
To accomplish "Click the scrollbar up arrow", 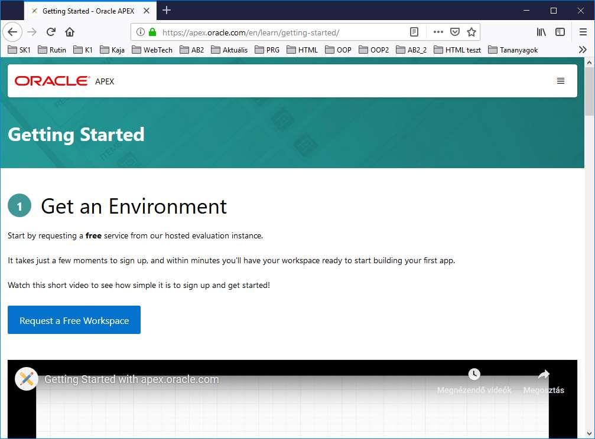I will [589, 62].
